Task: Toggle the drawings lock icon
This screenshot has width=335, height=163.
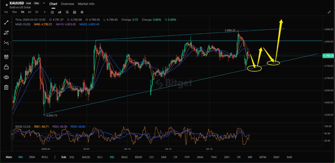Action: (x=6, y=67)
